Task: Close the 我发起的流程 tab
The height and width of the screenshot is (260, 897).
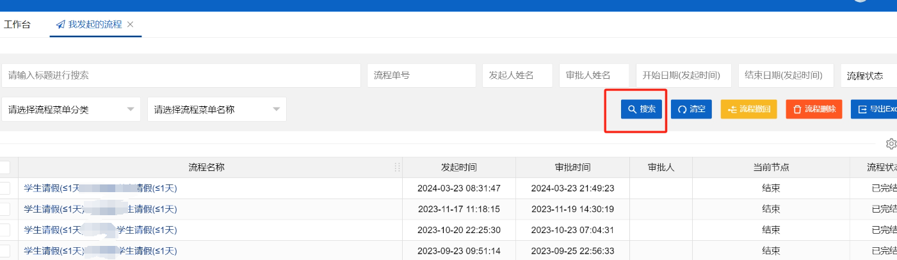Action: point(131,24)
